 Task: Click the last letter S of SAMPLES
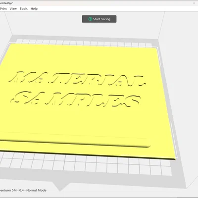tap(130, 101)
